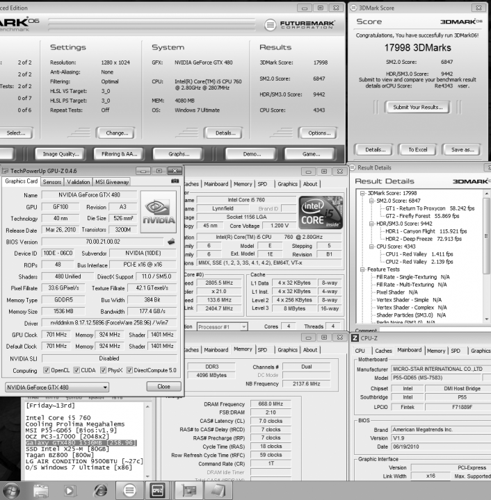Click the Filtering & AA button
The height and width of the screenshot is (500, 491).
click(119, 154)
